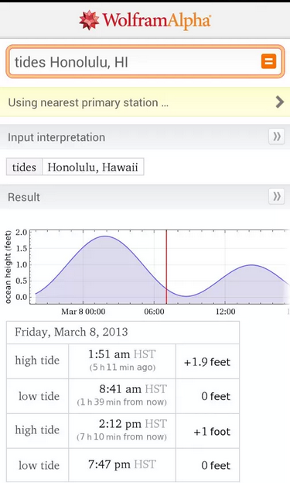Open the WolframAlpha wordmark home link

[157, 20]
